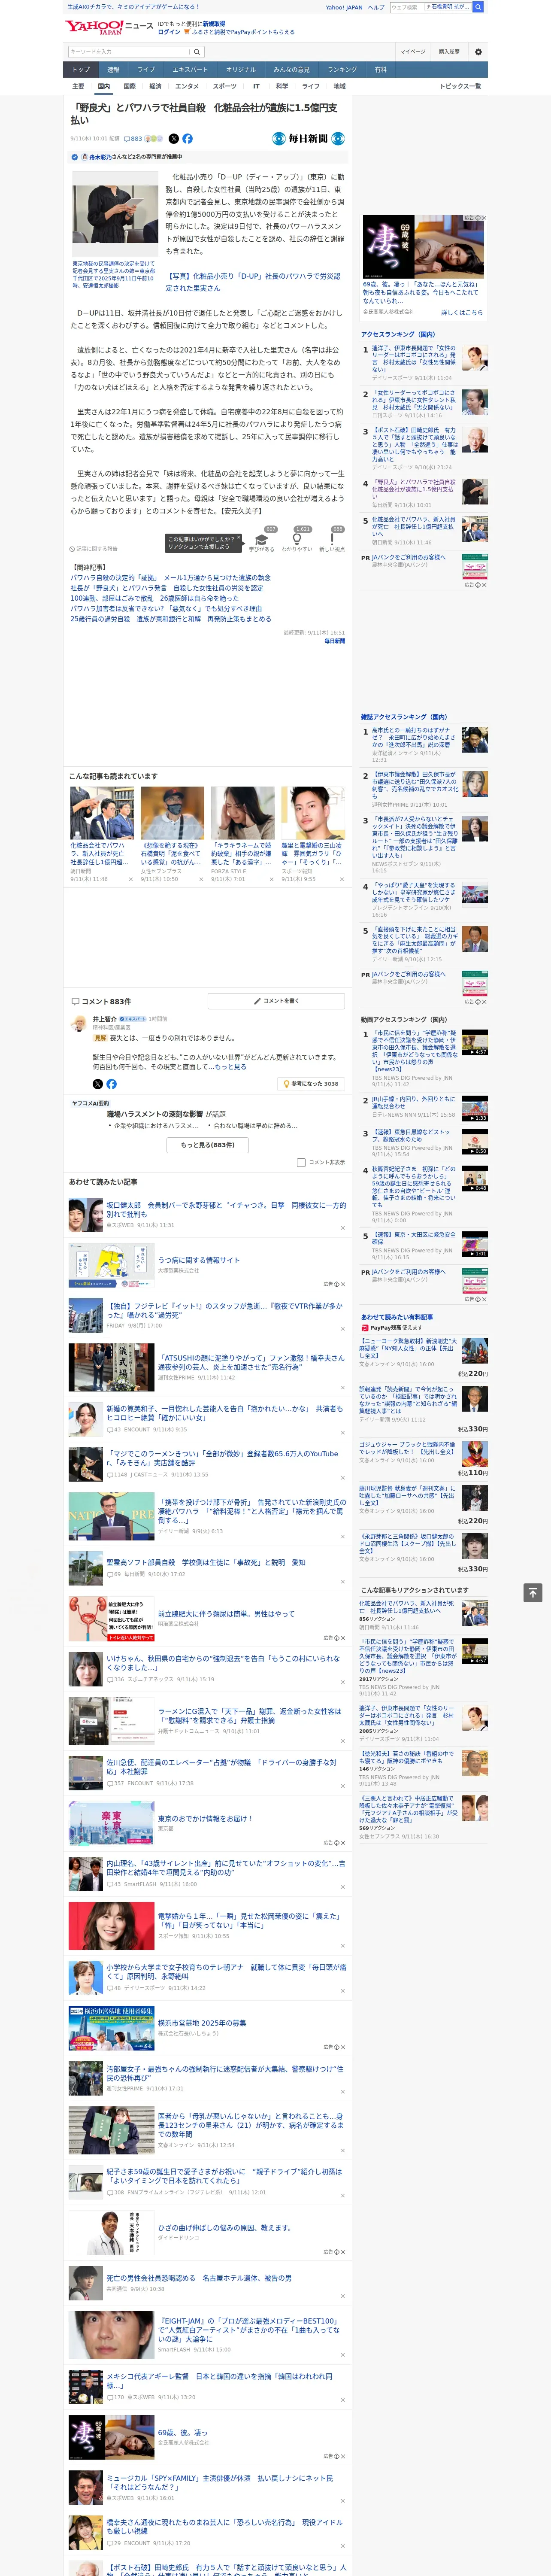Screen dimensions: 551x2576
Task: Open access ranking item 1 thumbnail
Action: click(474, 357)
